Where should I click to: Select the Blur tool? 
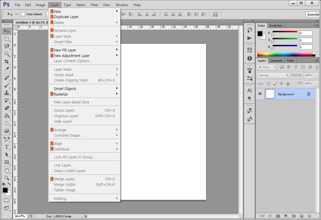[x=7, y=123]
